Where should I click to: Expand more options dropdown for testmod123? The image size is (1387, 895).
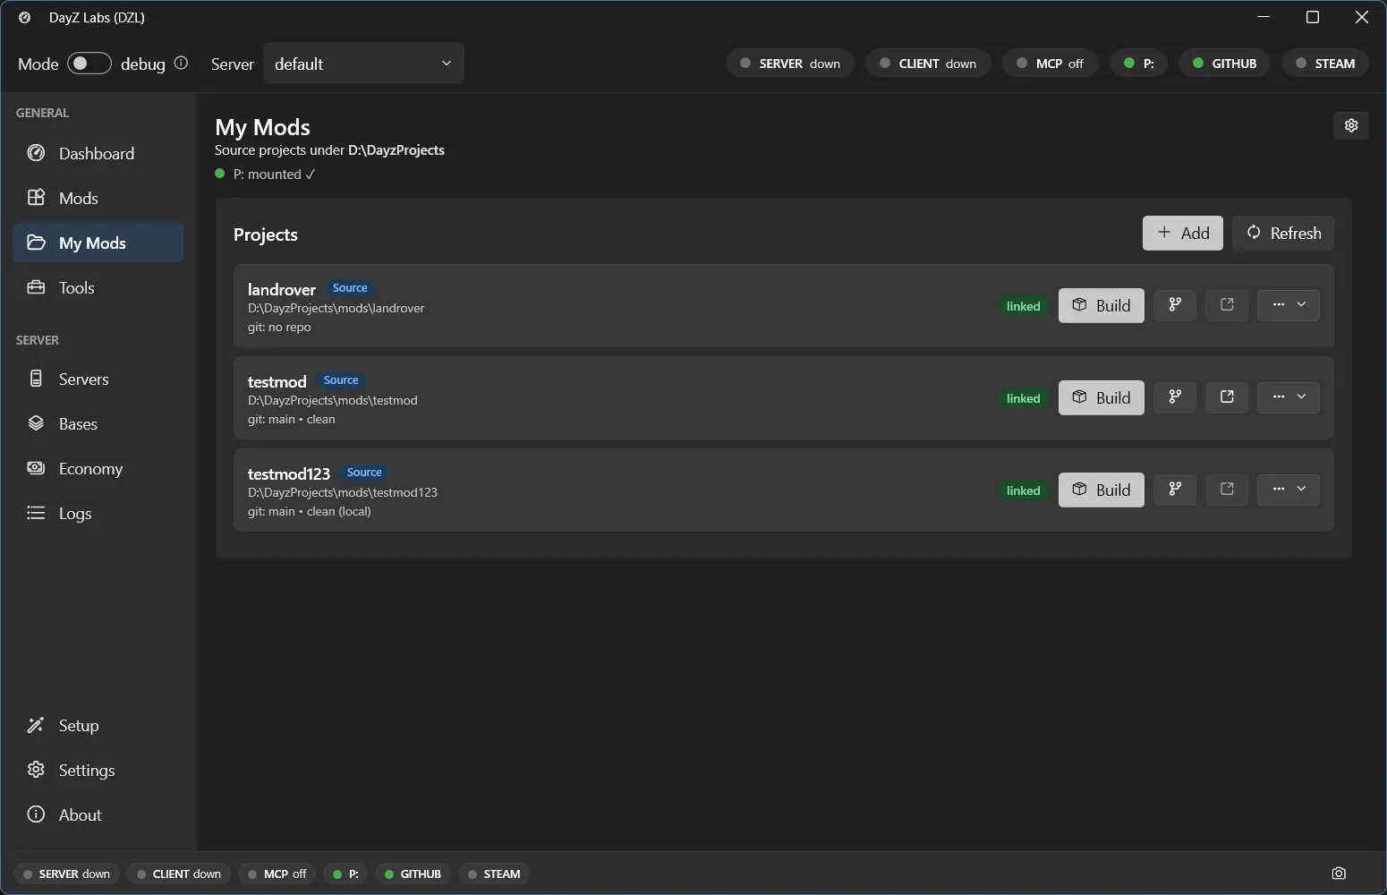click(1289, 490)
